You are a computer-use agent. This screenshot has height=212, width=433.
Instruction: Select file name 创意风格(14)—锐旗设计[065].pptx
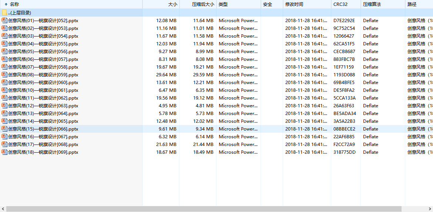point(43,121)
